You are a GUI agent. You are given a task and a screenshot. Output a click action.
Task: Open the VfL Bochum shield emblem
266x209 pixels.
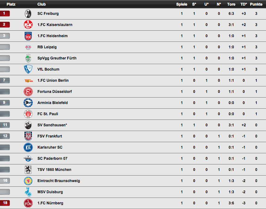28,69
